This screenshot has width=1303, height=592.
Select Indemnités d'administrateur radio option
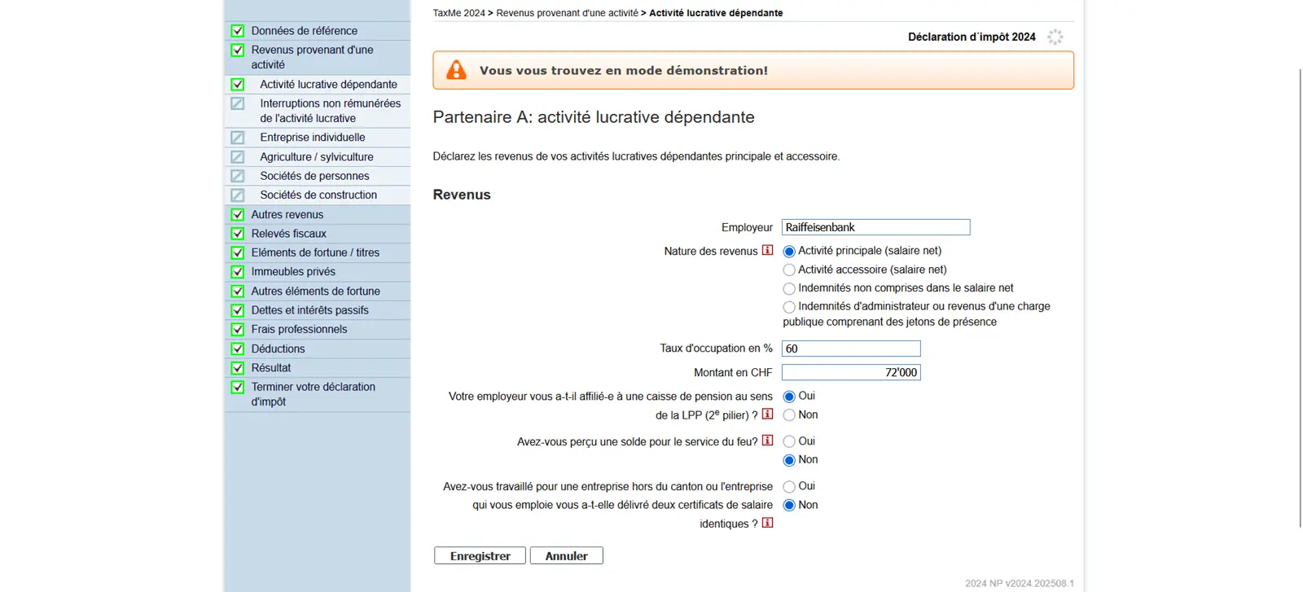789,308
